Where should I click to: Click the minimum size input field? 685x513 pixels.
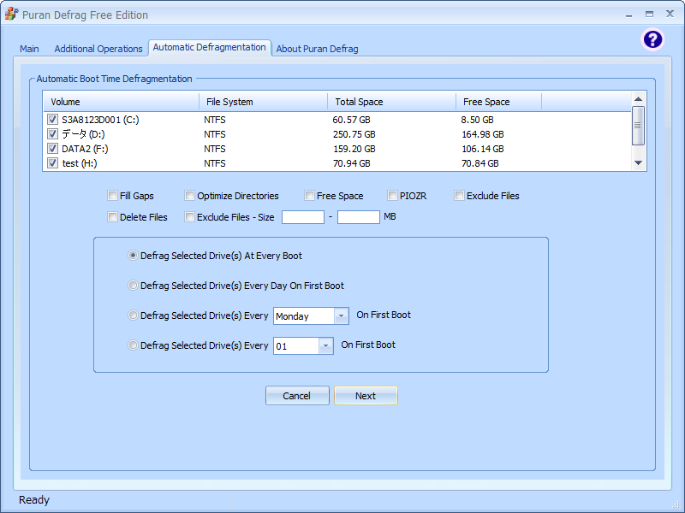[x=303, y=217]
